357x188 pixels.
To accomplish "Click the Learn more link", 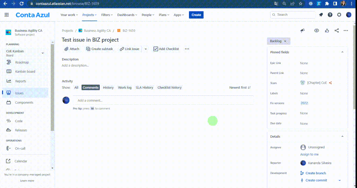I will pyautogui.click(x=27, y=181).
